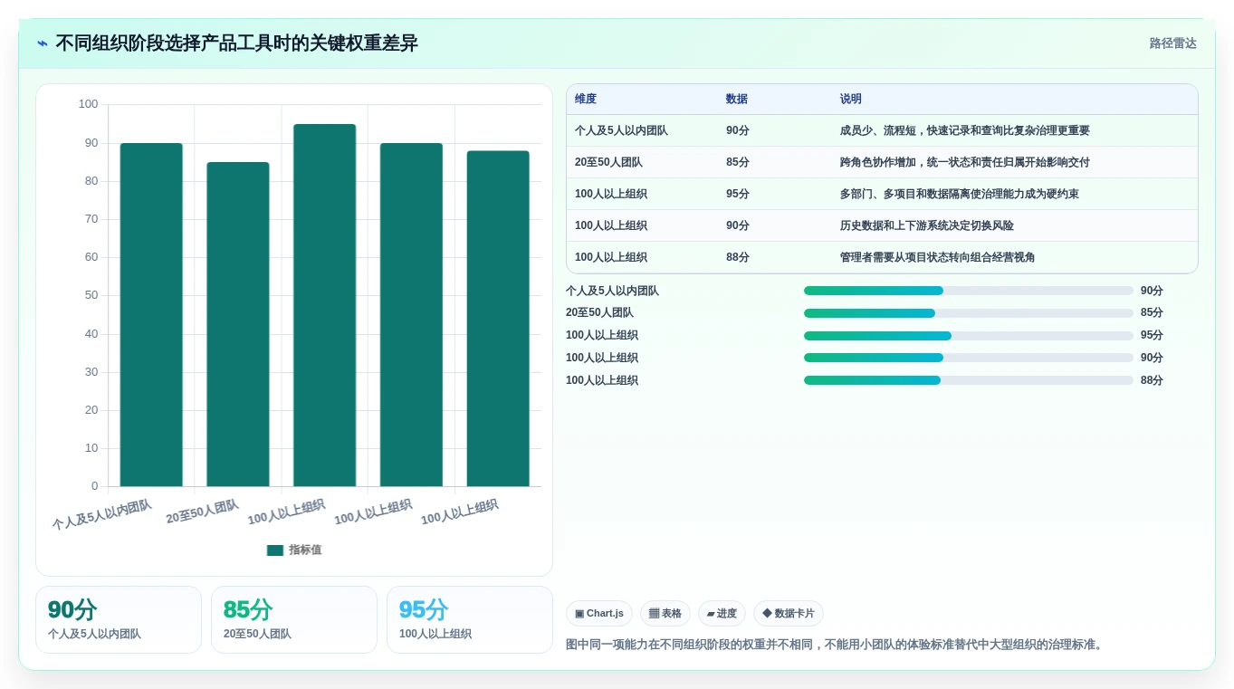Click description 历史数据和上下游系统决定切换风险
1234x689 pixels.
927,226
